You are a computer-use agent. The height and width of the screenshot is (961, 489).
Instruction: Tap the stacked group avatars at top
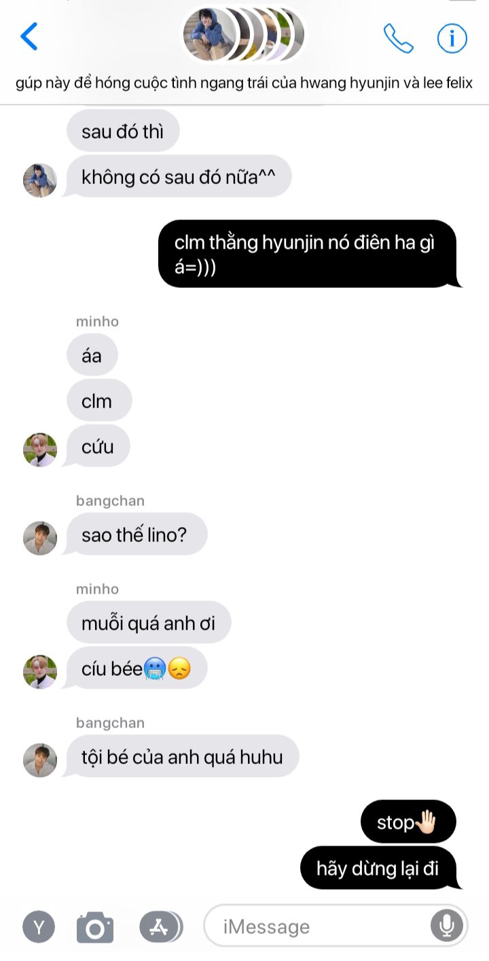coord(243,33)
